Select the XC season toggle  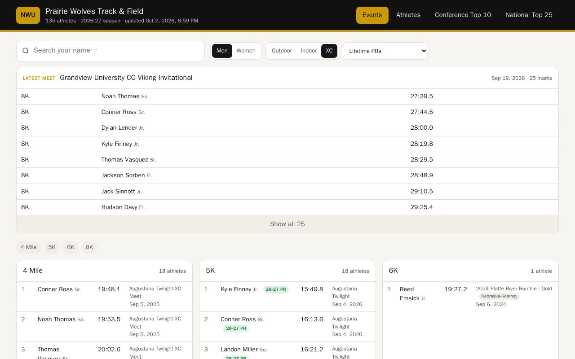click(x=329, y=51)
